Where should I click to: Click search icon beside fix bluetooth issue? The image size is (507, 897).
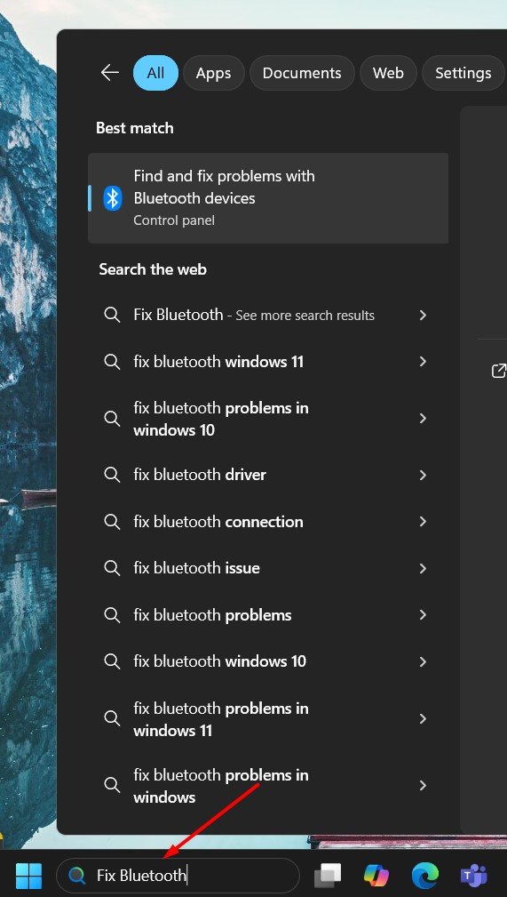coord(112,568)
